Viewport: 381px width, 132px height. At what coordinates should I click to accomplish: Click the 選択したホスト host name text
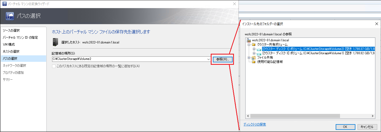[x=101, y=42]
